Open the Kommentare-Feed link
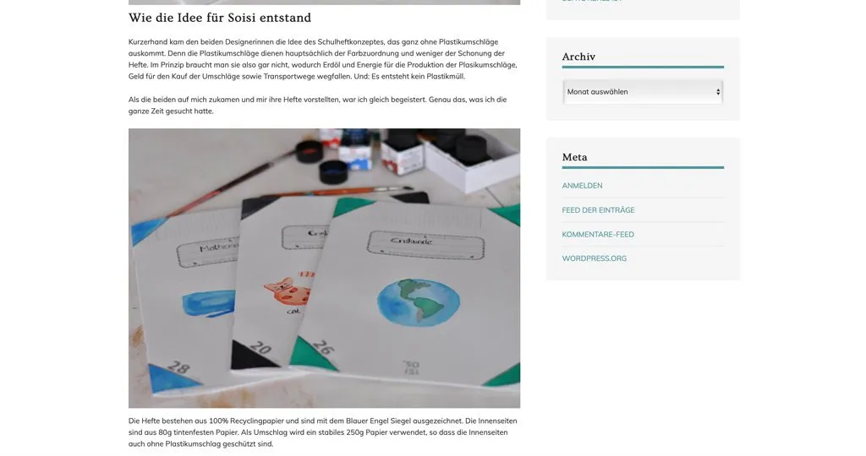The height and width of the screenshot is (456, 866). (598, 235)
